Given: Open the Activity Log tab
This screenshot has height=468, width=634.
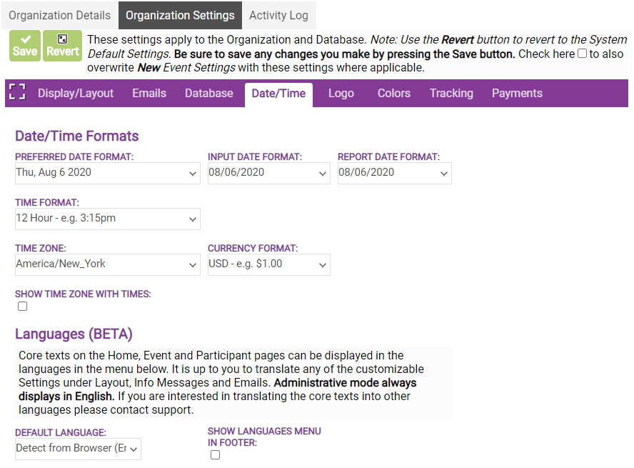Looking at the screenshot, I should point(278,15).
